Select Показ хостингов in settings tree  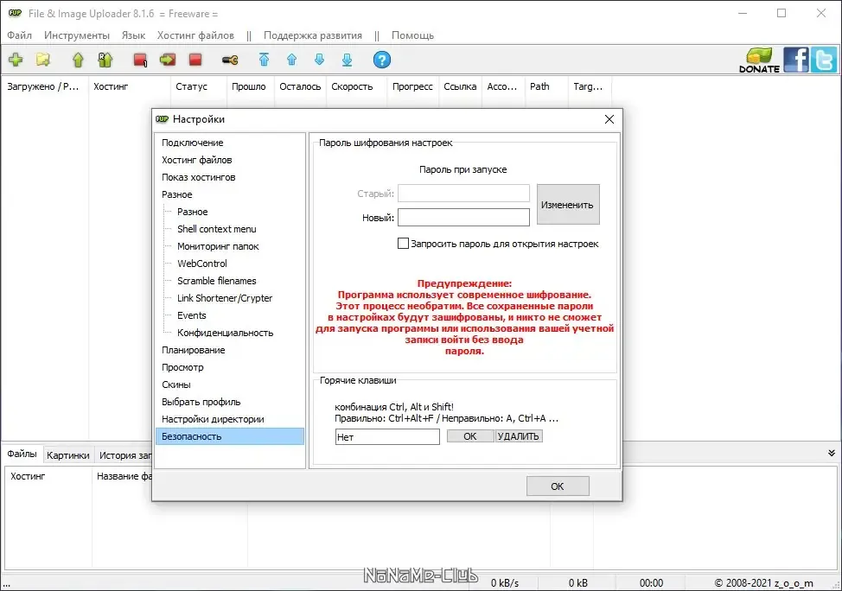click(199, 177)
